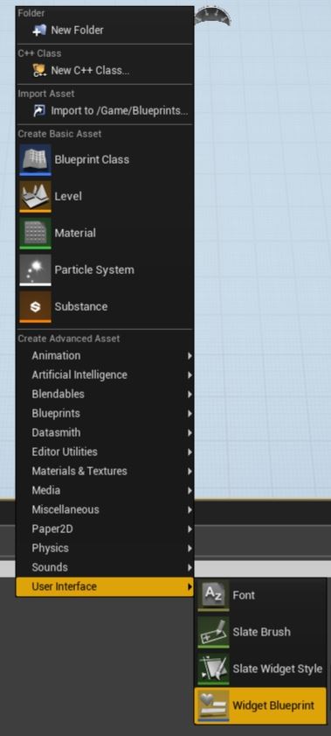
Task: Choose Slate Brush label in submenu
Action: 261,632
